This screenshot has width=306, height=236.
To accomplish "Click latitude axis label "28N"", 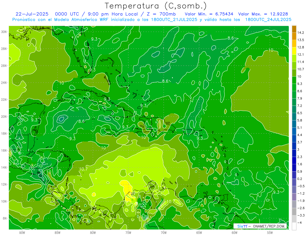I will click(x=4, y=49).
